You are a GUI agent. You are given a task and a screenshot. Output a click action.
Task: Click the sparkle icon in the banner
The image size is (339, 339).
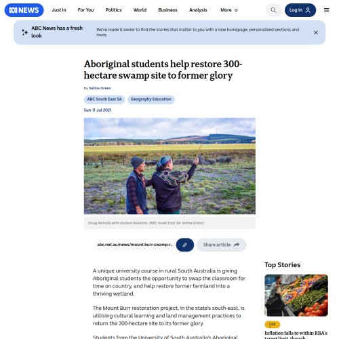pos(24,33)
